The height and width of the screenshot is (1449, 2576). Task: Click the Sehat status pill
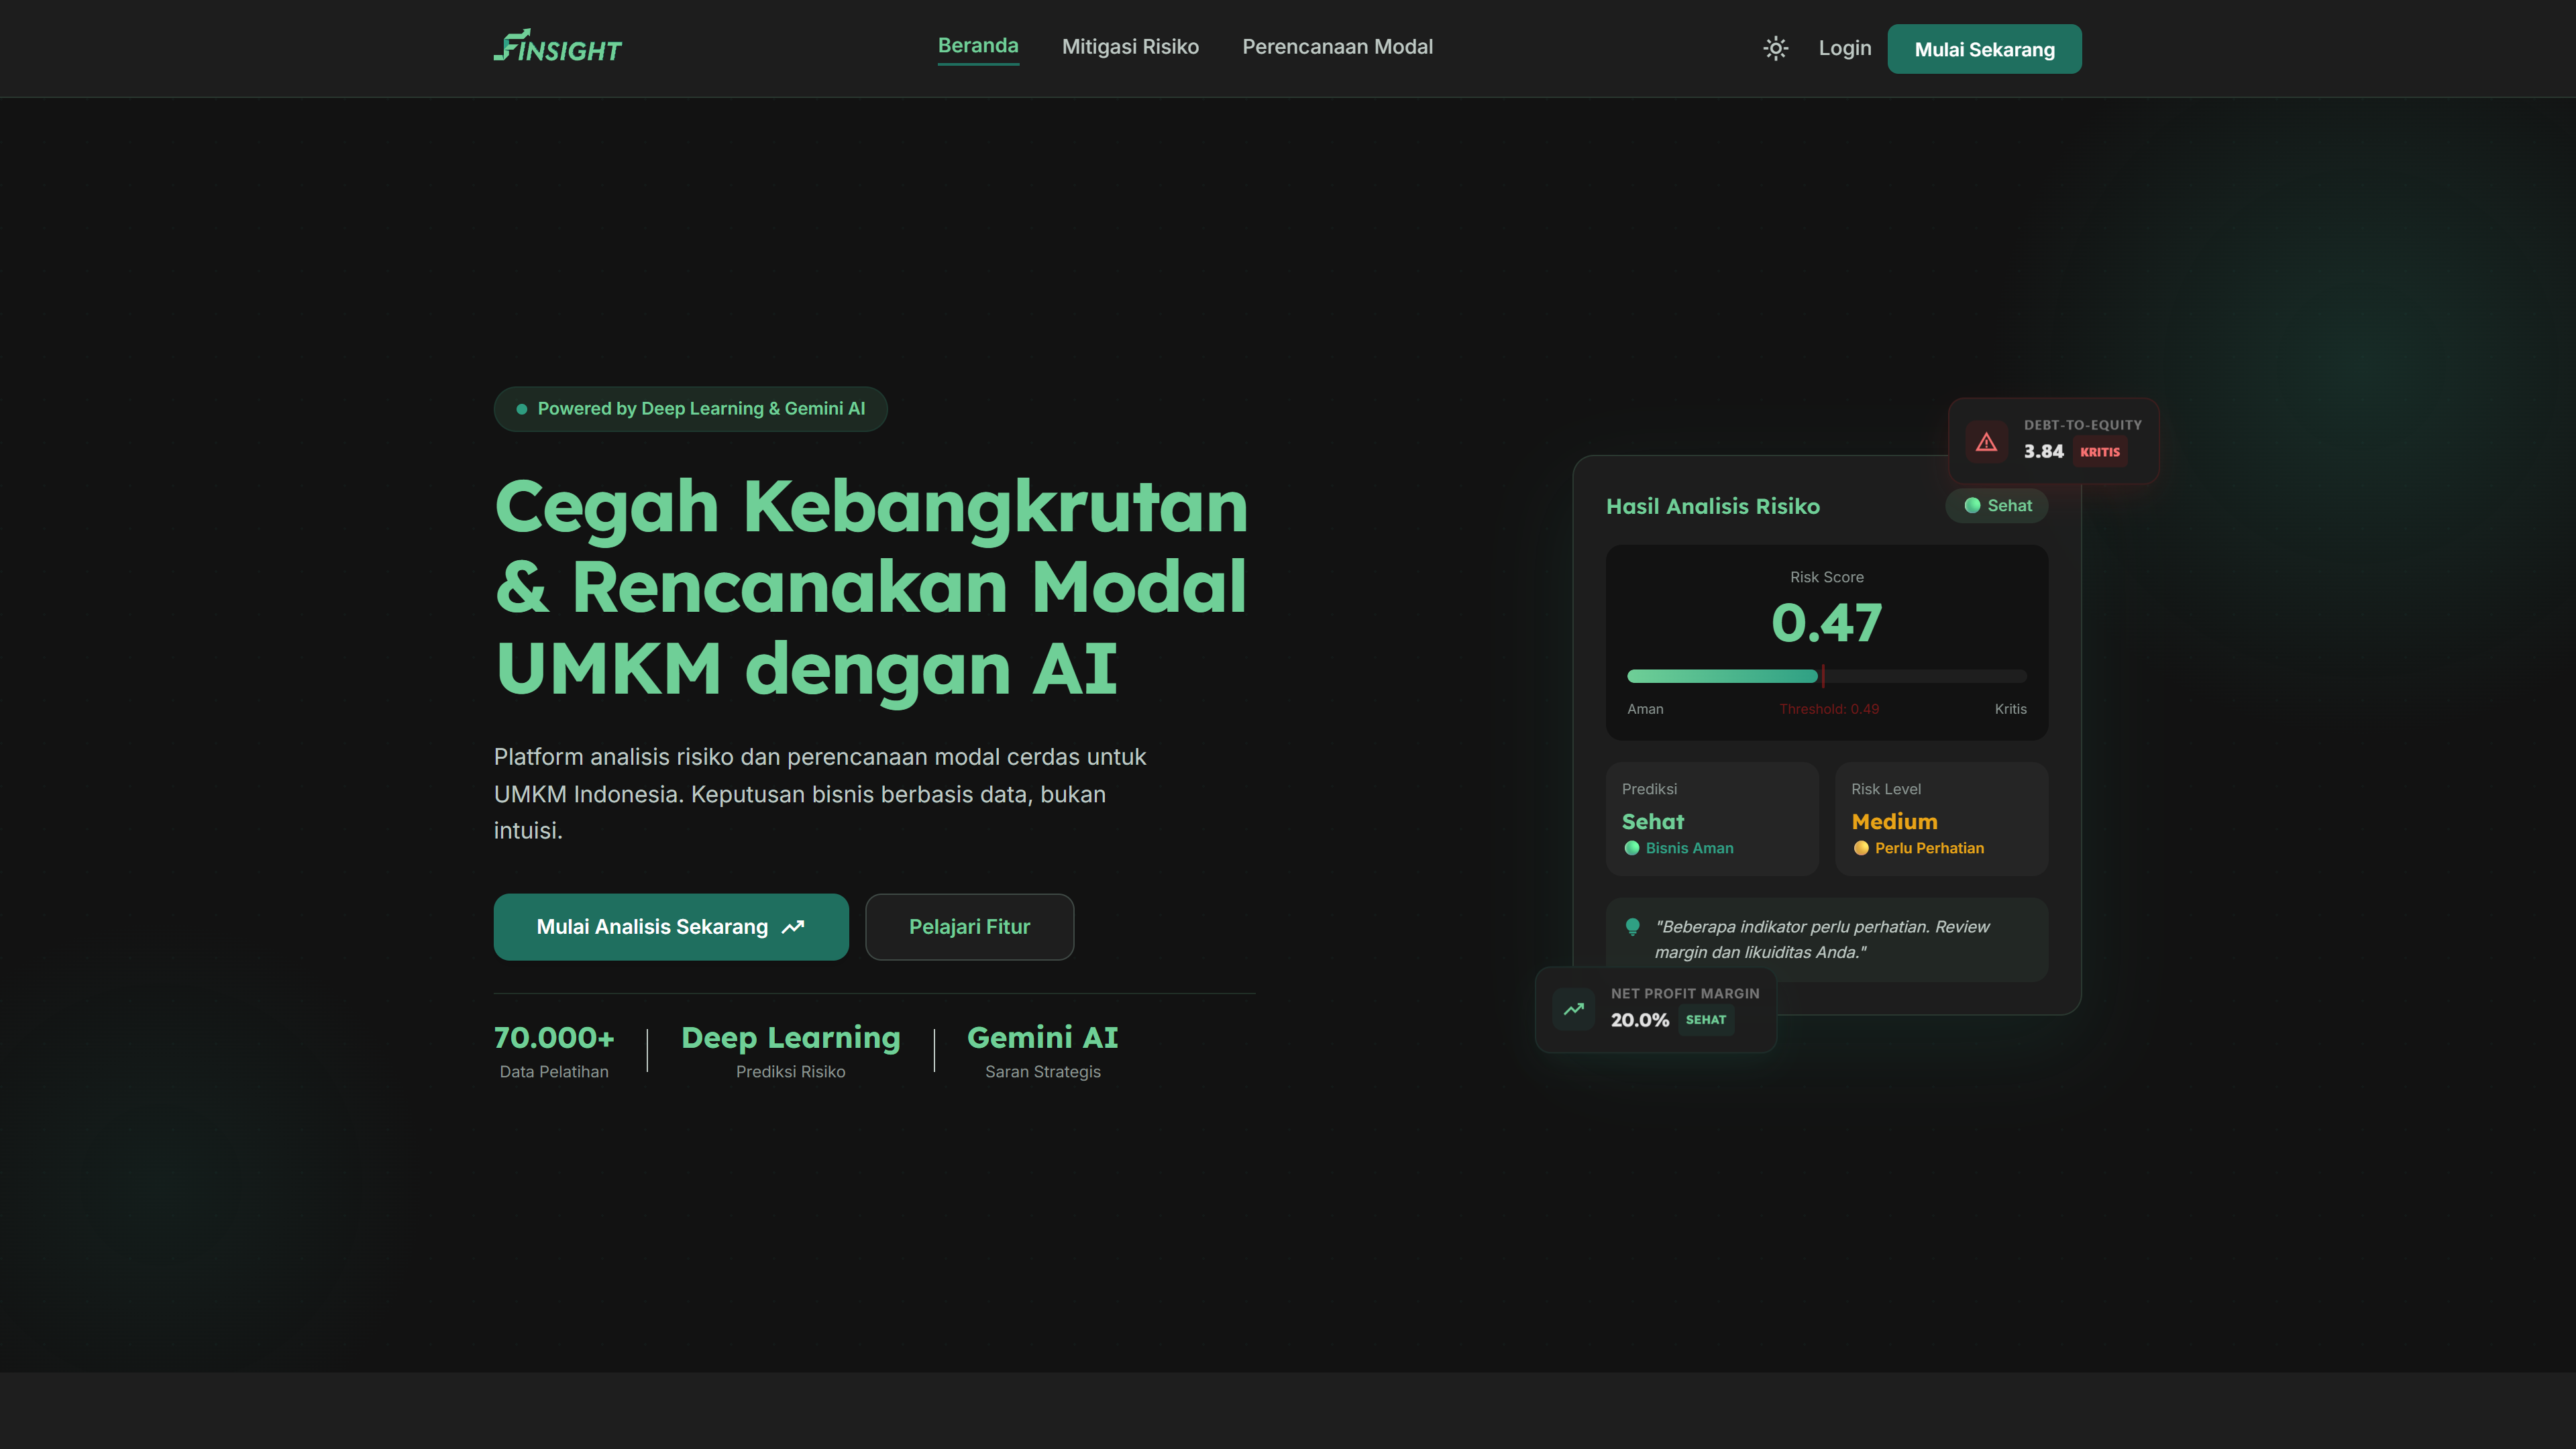tap(1996, 506)
